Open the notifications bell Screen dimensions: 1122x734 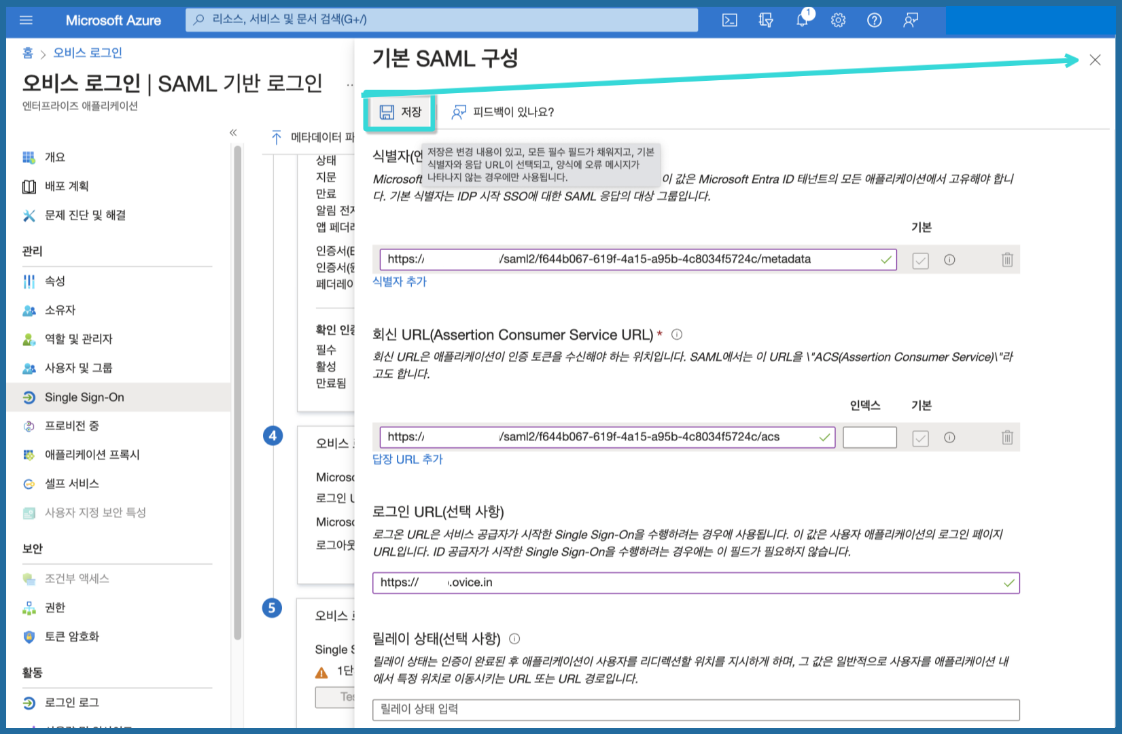click(x=803, y=20)
